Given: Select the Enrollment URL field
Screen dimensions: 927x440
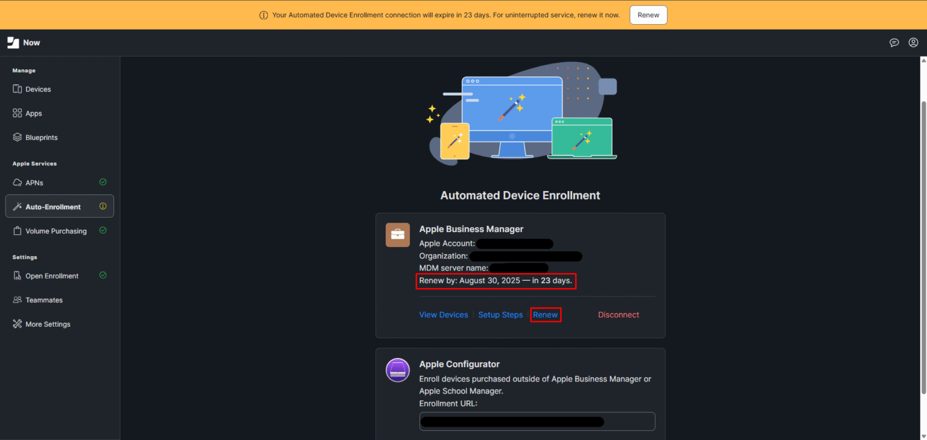Looking at the screenshot, I should point(537,421).
